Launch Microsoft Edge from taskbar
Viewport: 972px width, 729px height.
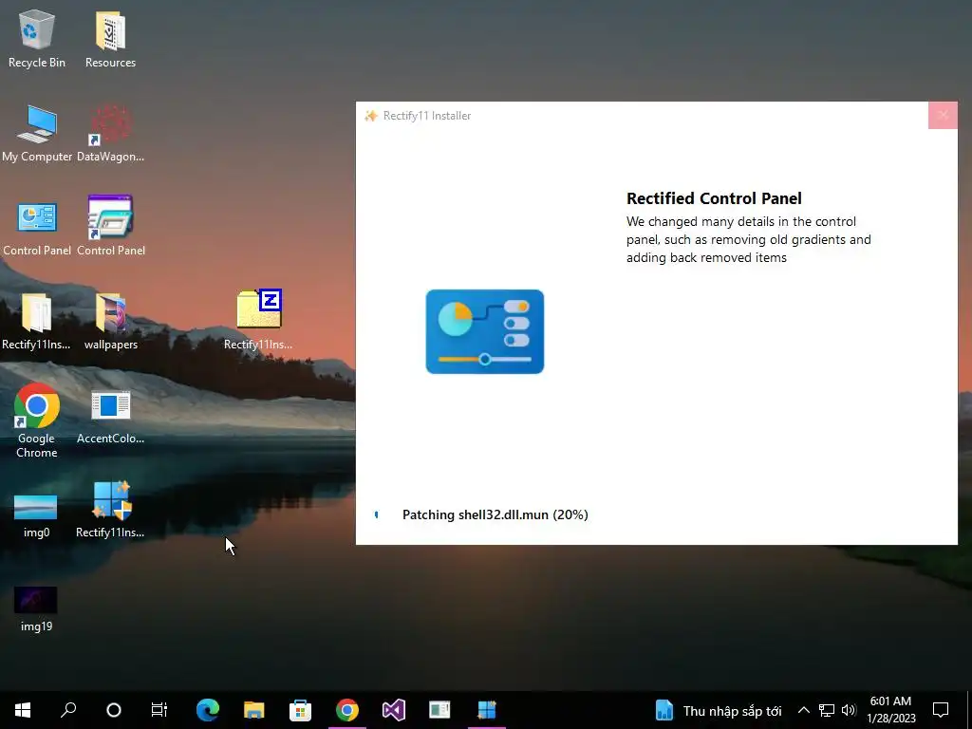pos(208,710)
